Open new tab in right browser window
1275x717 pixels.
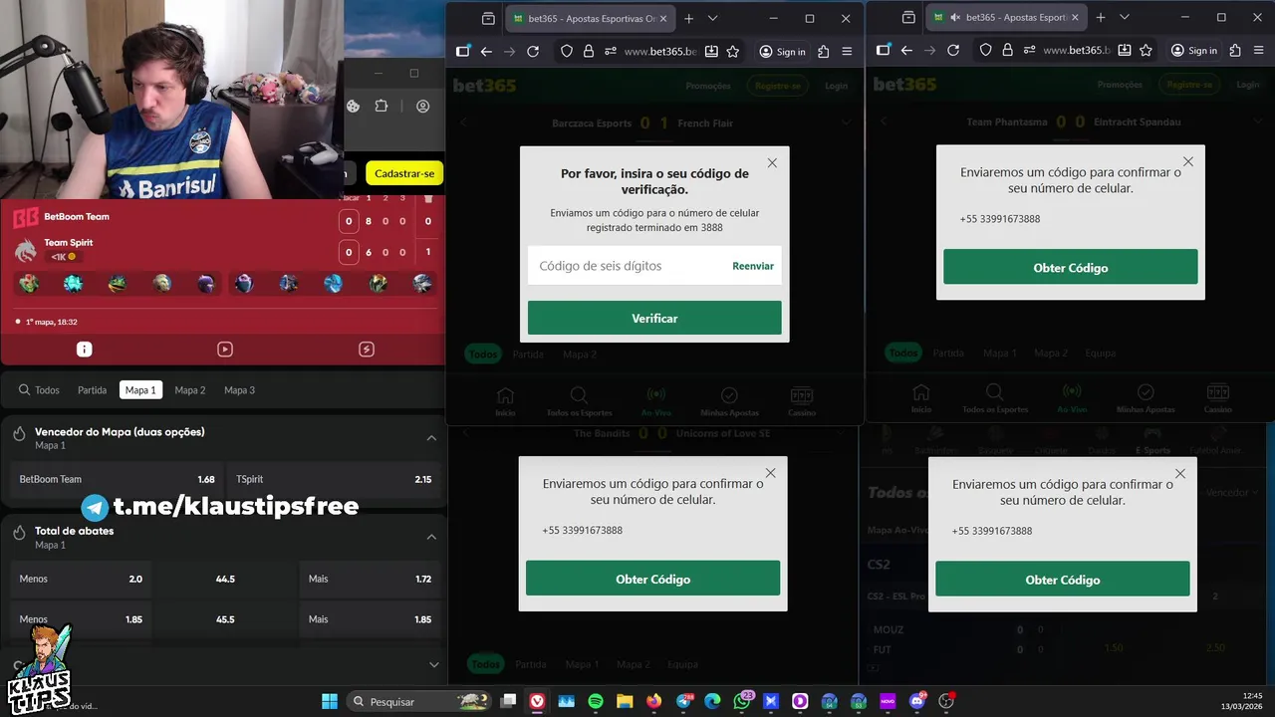[1101, 18]
